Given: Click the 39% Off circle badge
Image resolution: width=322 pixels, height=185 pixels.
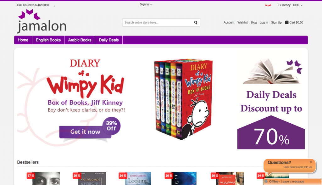Looking at the screenshot, I should (x=111, y=126).
